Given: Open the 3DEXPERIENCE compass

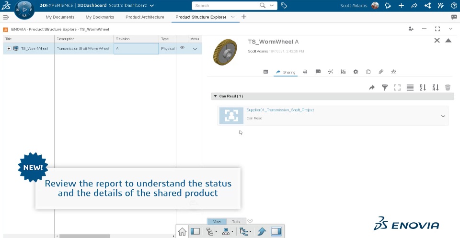Looking at the screenshot, I should click(x=24, y=10).
